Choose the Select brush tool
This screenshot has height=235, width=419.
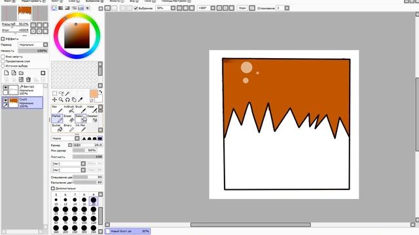point(81,119)
